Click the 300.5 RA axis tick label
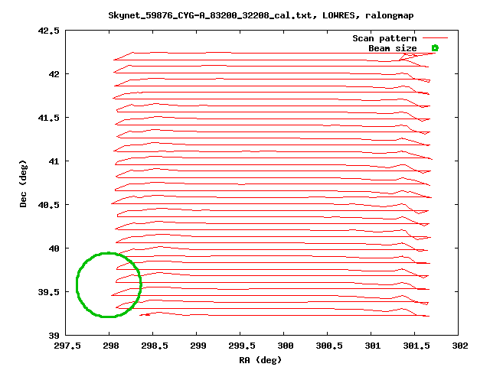 [329, 346]
